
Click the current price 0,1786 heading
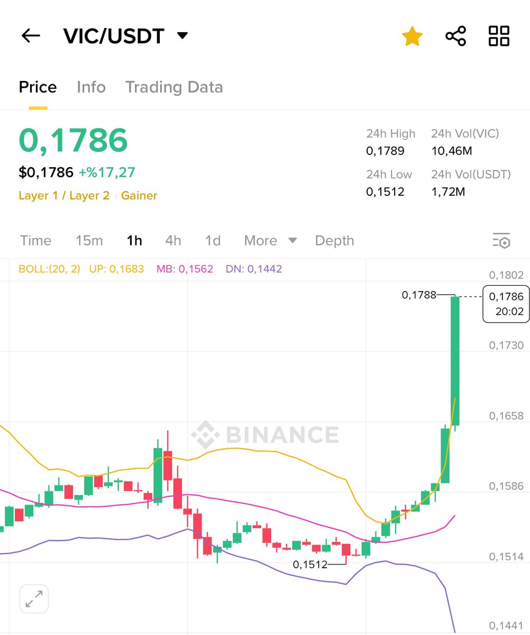(x=73, y=140)
